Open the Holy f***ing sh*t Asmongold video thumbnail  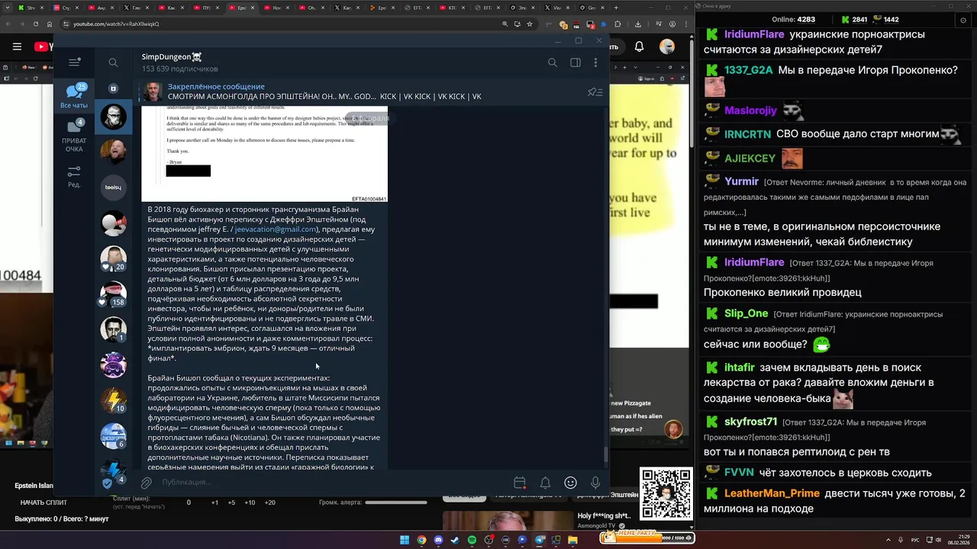(x=507, y=519)
